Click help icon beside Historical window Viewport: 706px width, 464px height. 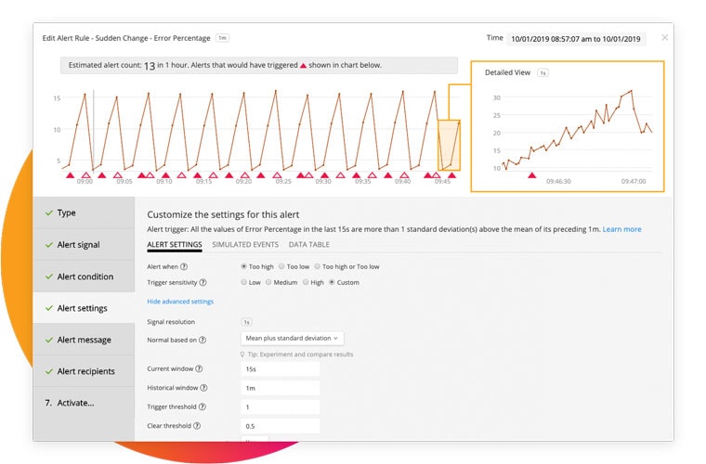[x=204, y=388]
